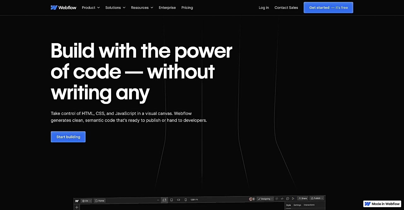This screenshot has height=210, width=404.
Task: Switch to the Interactions tab
Action: (309, 205)
